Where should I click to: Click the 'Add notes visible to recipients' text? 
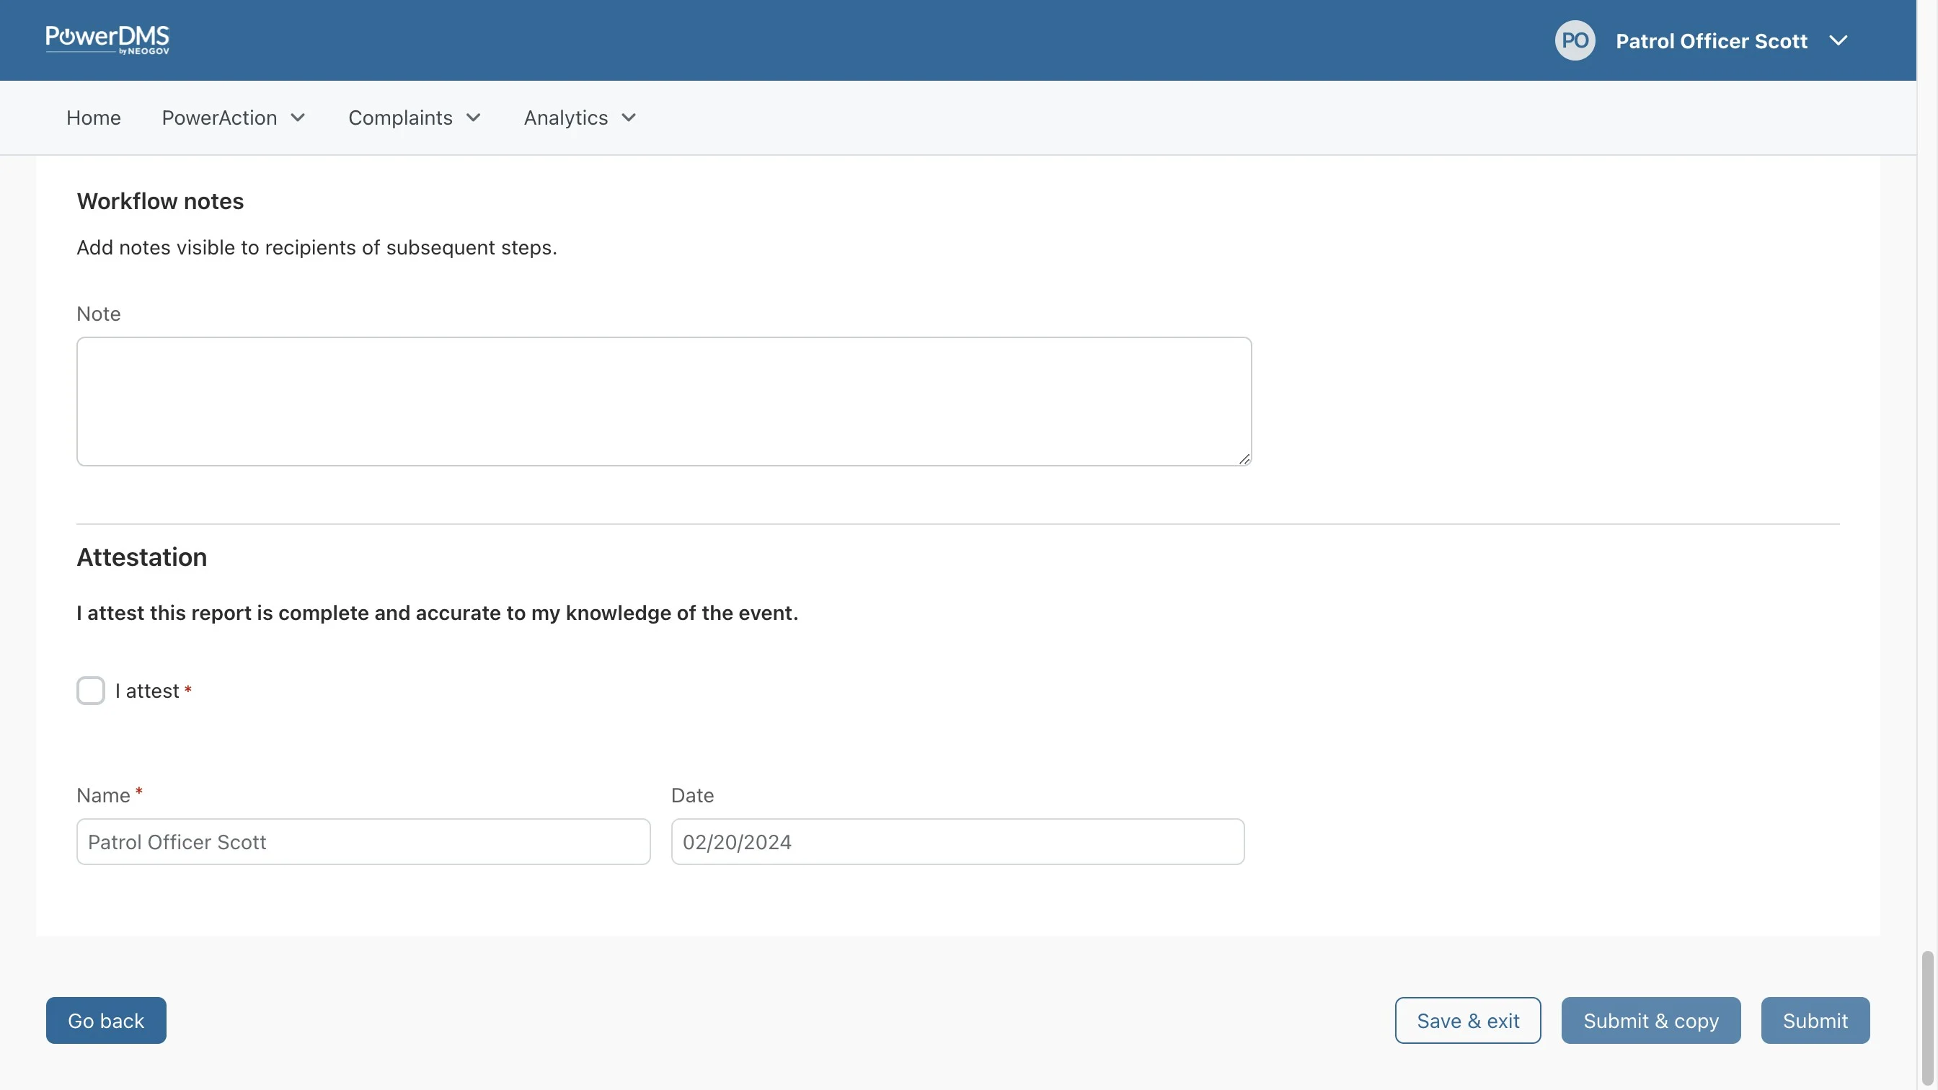point(317,247)
